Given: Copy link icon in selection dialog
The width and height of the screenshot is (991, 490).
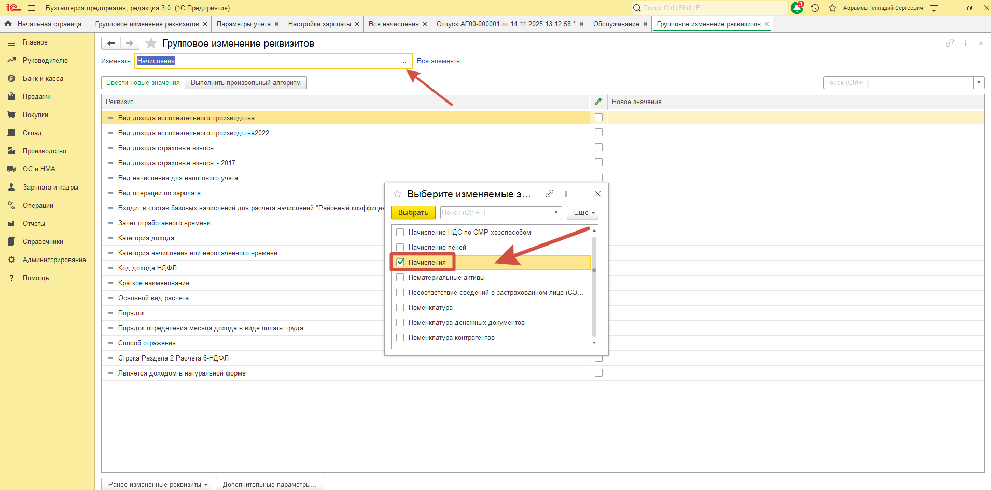Looking at the screenshot, I should coord(549,194).
